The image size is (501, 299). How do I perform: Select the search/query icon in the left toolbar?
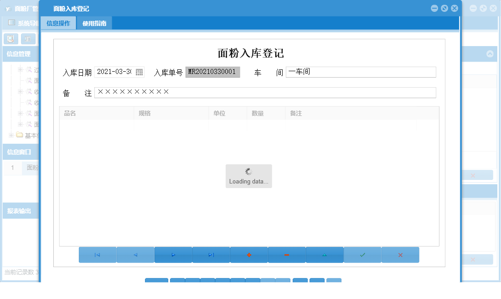coord(10,39)
